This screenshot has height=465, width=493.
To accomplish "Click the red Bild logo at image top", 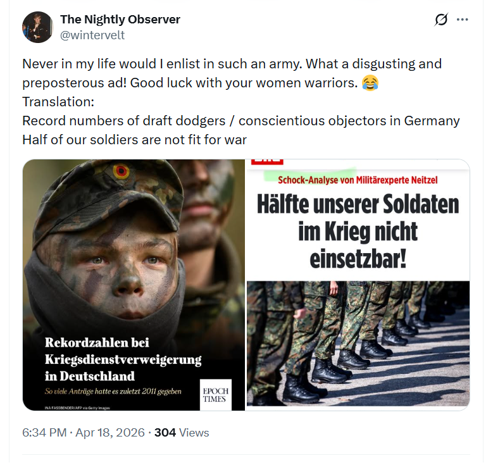I will (x=267, y=162).
